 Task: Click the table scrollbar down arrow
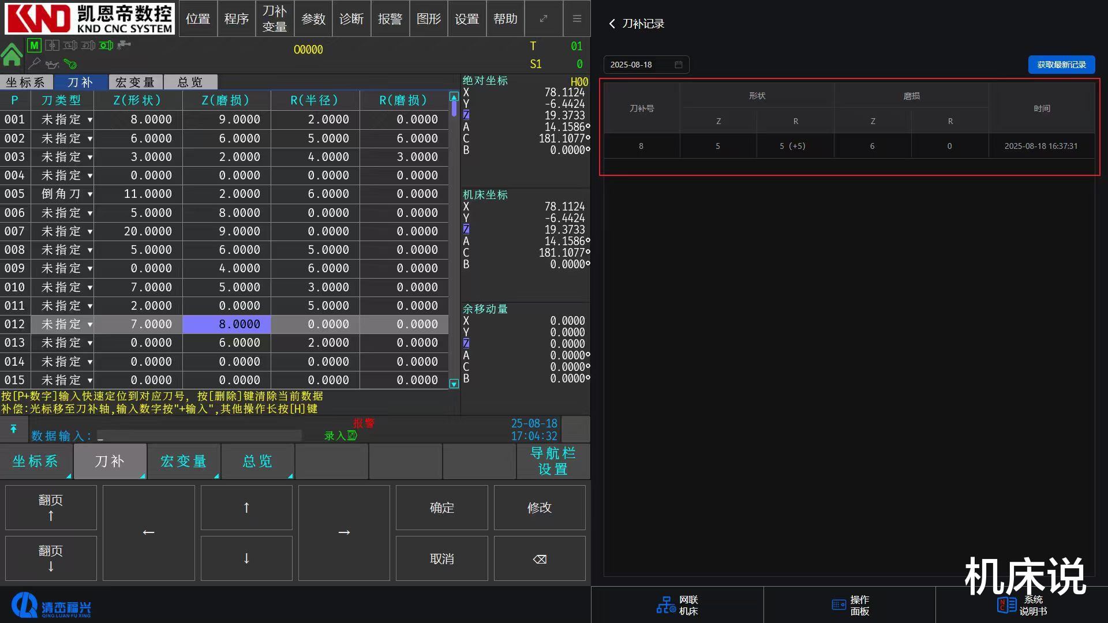coord(454,384)
